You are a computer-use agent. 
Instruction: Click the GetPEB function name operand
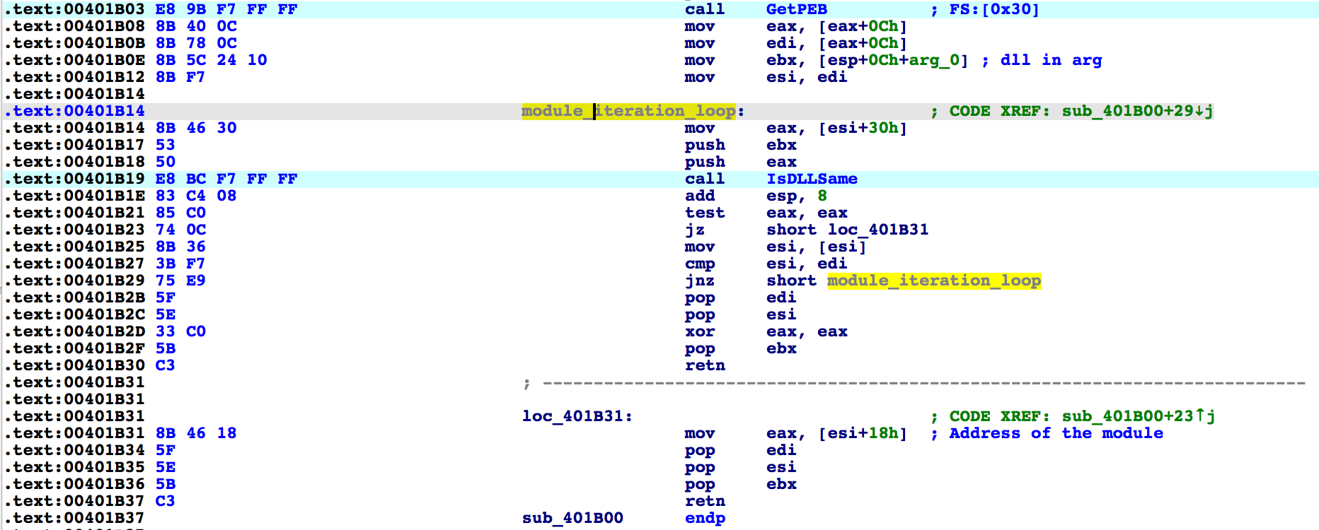796,9
